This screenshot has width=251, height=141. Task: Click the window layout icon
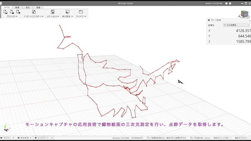(x=81, y=12)
